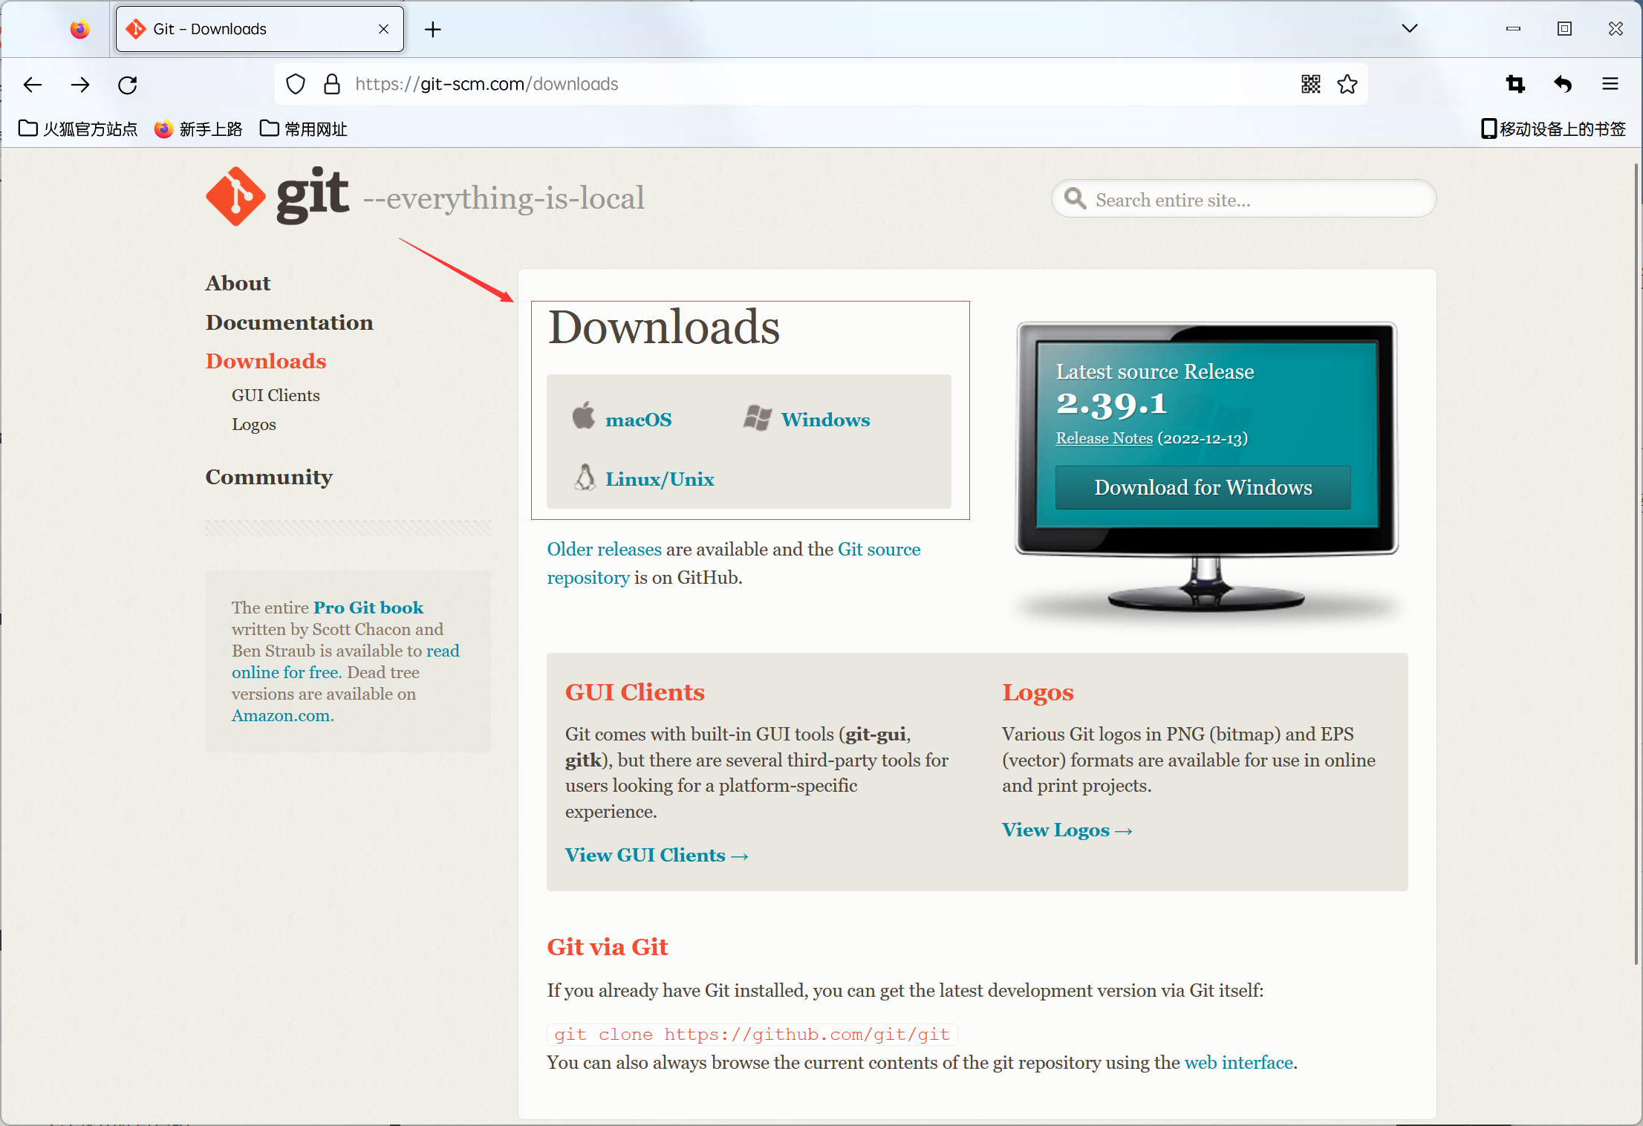Open the 火狐官方站点 bookmarks folder
The width and height of the screenshot is (1643, 1126).
pos(78,129)
